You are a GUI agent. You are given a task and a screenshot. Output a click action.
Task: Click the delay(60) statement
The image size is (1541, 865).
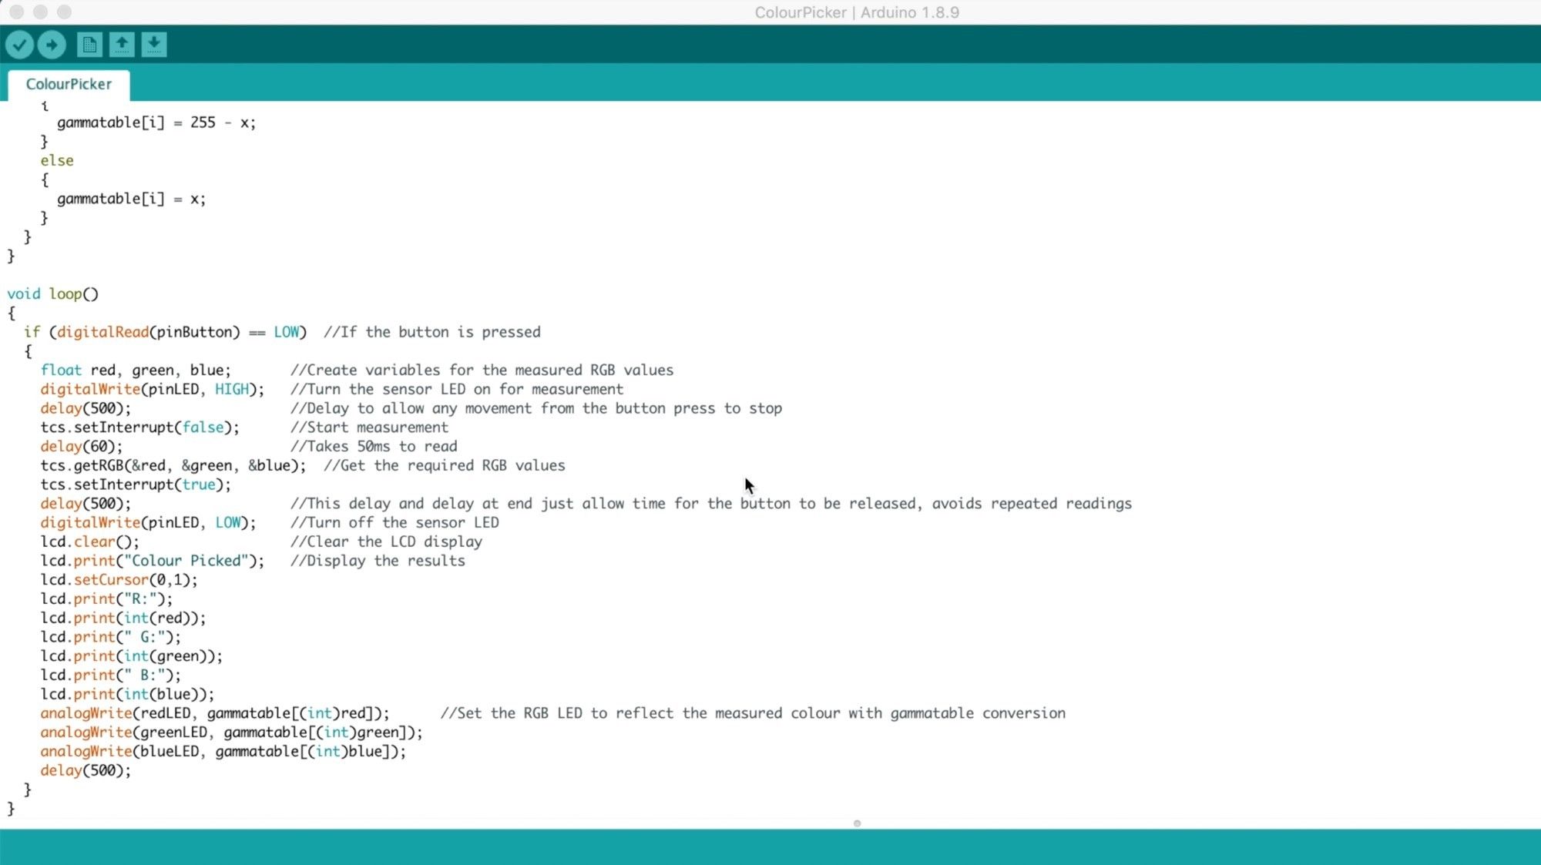81,446
